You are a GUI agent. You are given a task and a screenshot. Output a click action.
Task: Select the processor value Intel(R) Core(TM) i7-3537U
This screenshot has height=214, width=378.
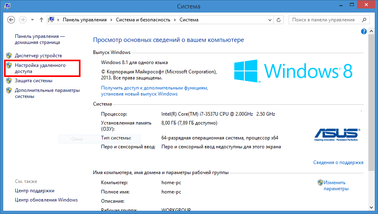coord(218,114)
